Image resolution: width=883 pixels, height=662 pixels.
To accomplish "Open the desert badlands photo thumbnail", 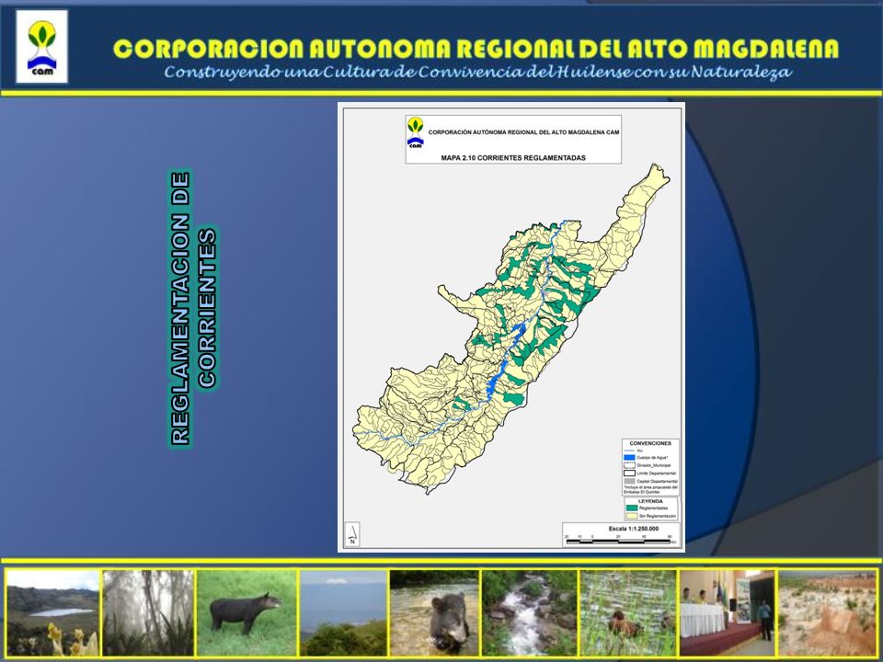I will click(x=827, y=613).
